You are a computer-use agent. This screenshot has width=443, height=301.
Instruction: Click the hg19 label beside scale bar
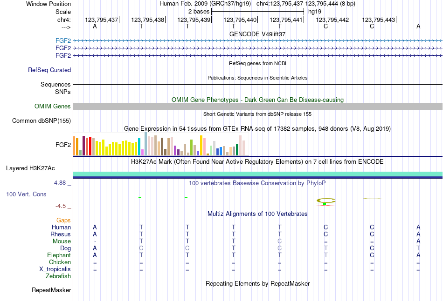point(315,12)
